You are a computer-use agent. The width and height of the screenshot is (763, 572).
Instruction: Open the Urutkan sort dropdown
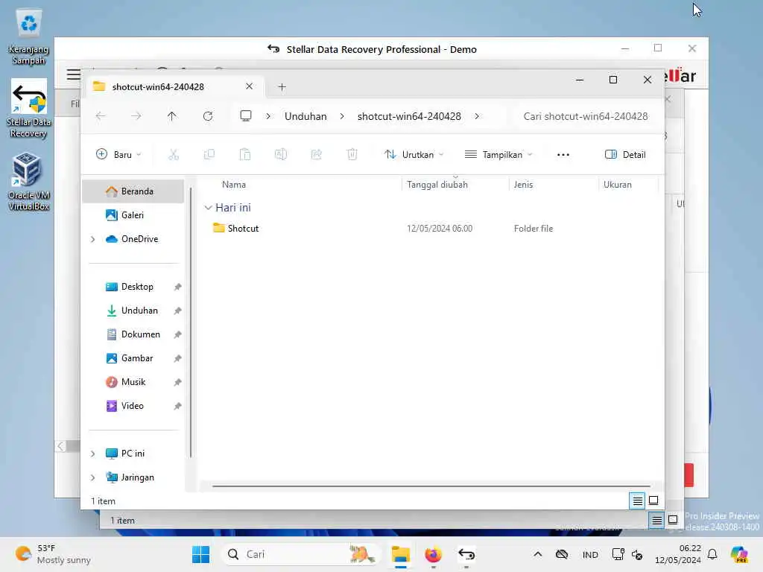point(414,155)
